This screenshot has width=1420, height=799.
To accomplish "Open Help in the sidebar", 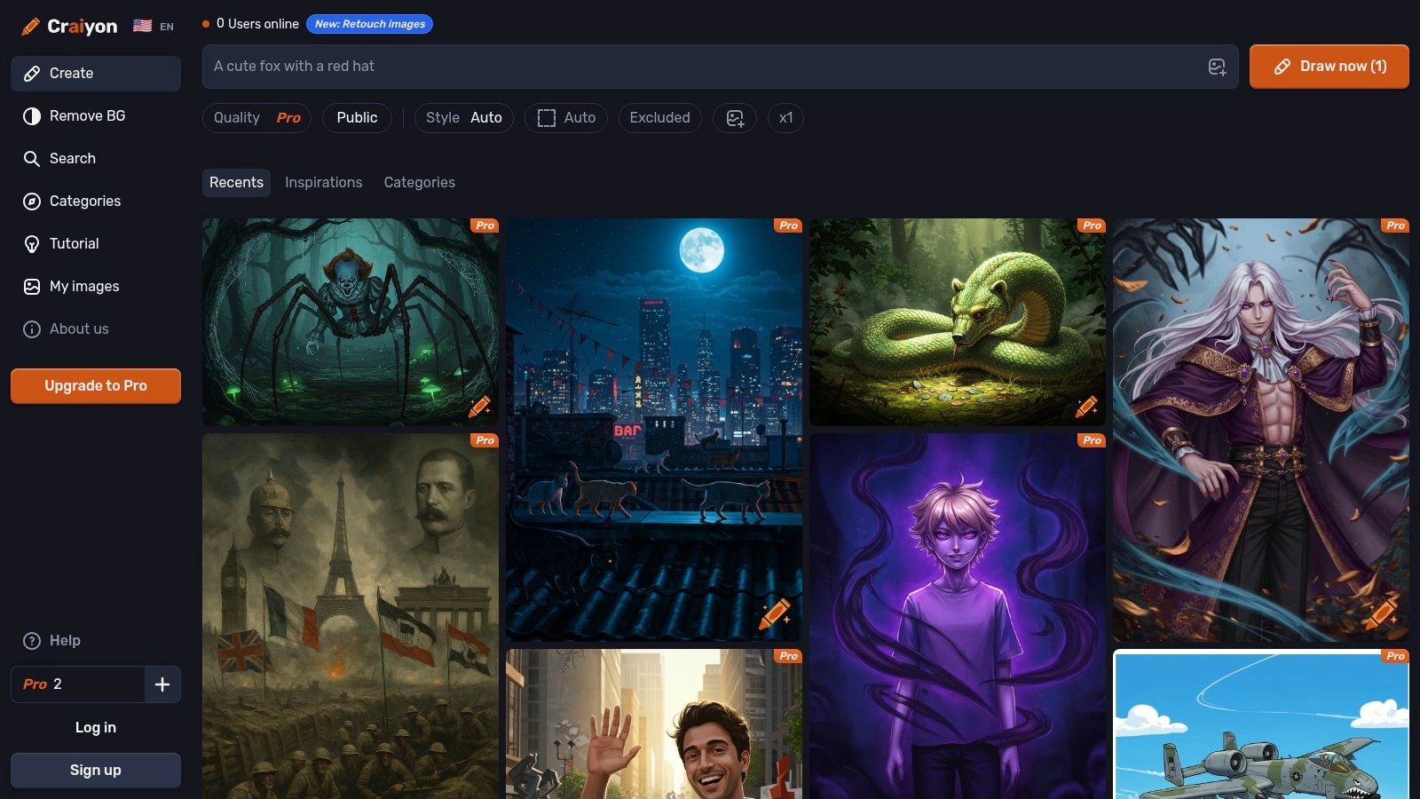I will [x=96, y=641].
